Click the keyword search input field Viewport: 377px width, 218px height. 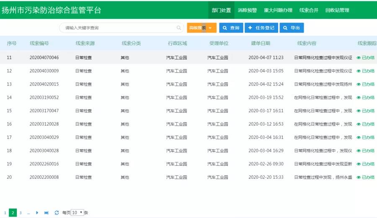pyautogui.click(x=119, y=28)
